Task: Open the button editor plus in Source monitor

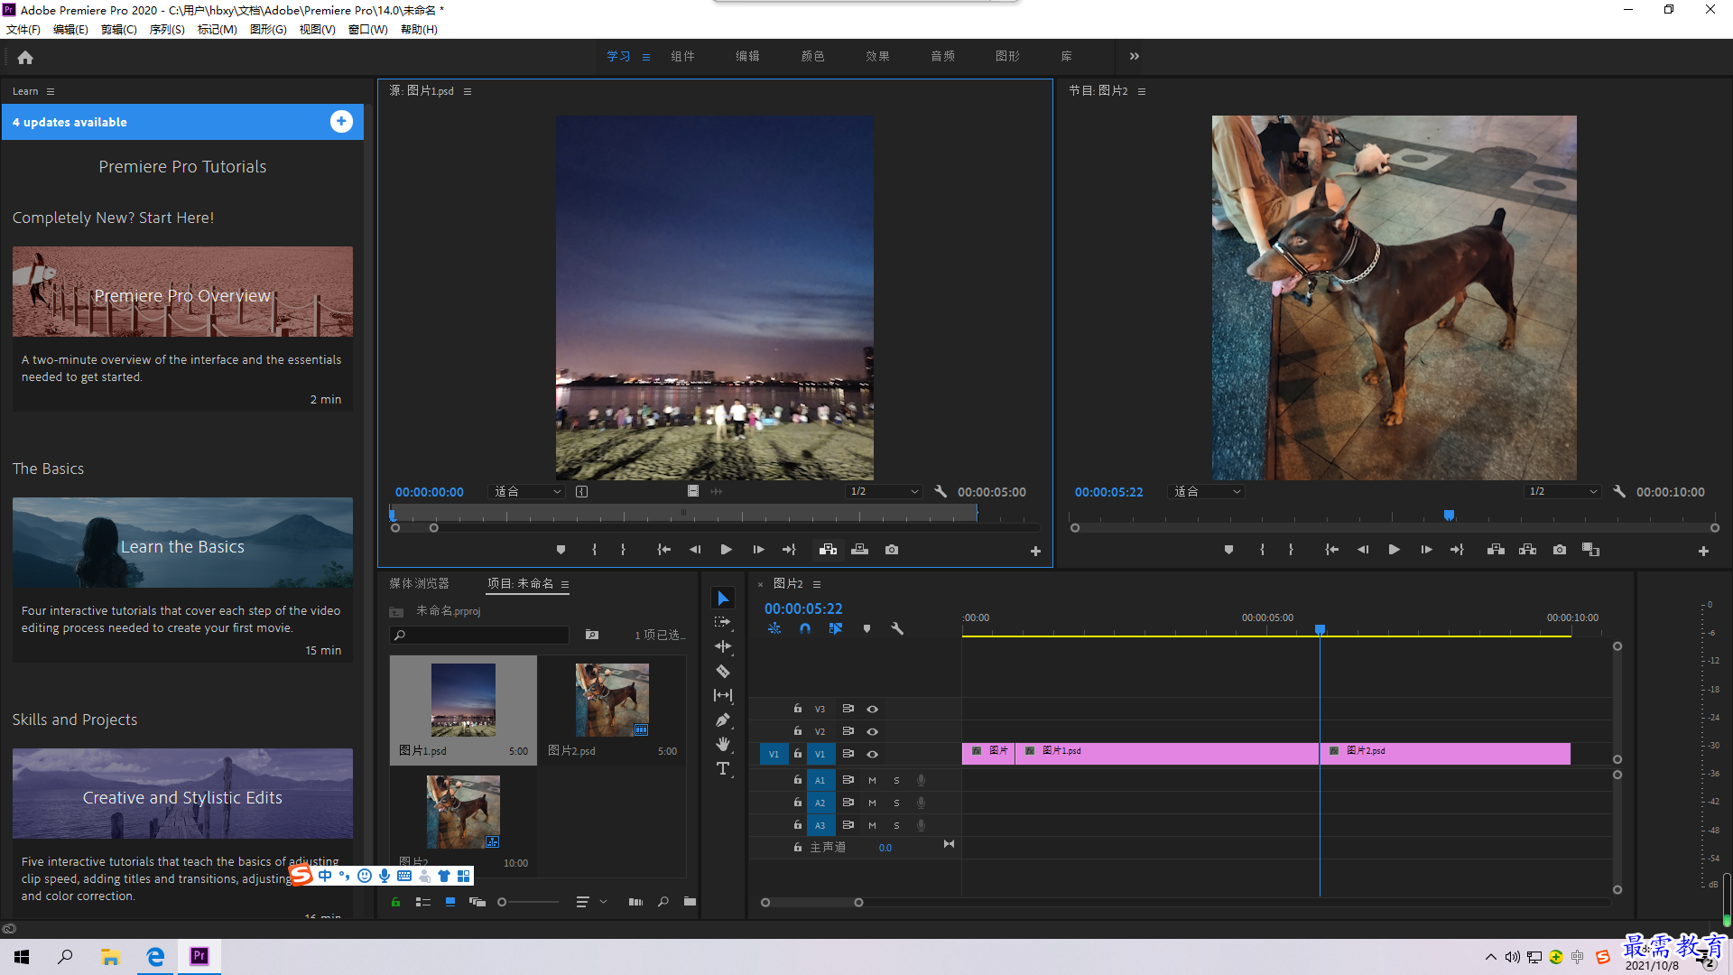Action: 1035,551
